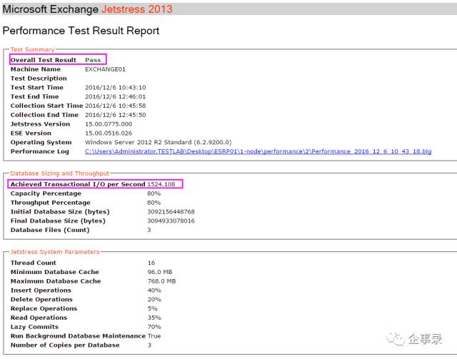Viewport: 457px width, 359px height.
Task: Click 'Achieved Transactional I/O per Second' label
Action: (78, 184)
